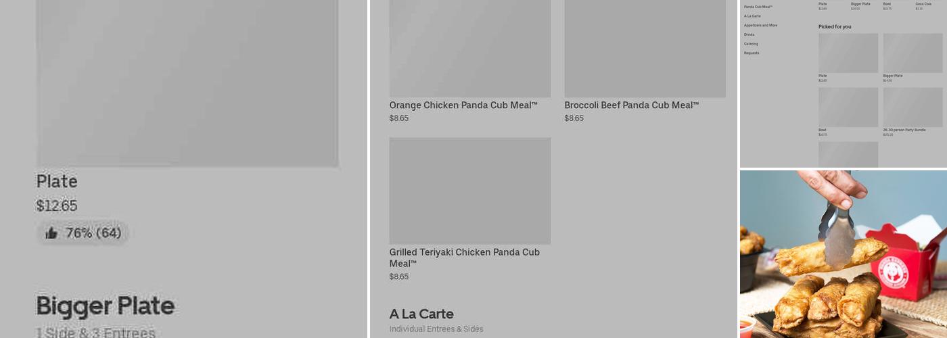Select A La Carte in the sidebar menu
The width and height of the screenshot is (947, 338).
[752, 16]
